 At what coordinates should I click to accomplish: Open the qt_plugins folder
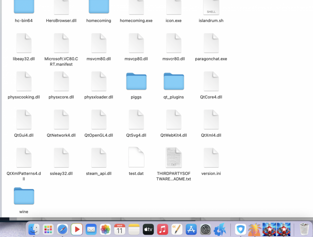tap(174, 81)
